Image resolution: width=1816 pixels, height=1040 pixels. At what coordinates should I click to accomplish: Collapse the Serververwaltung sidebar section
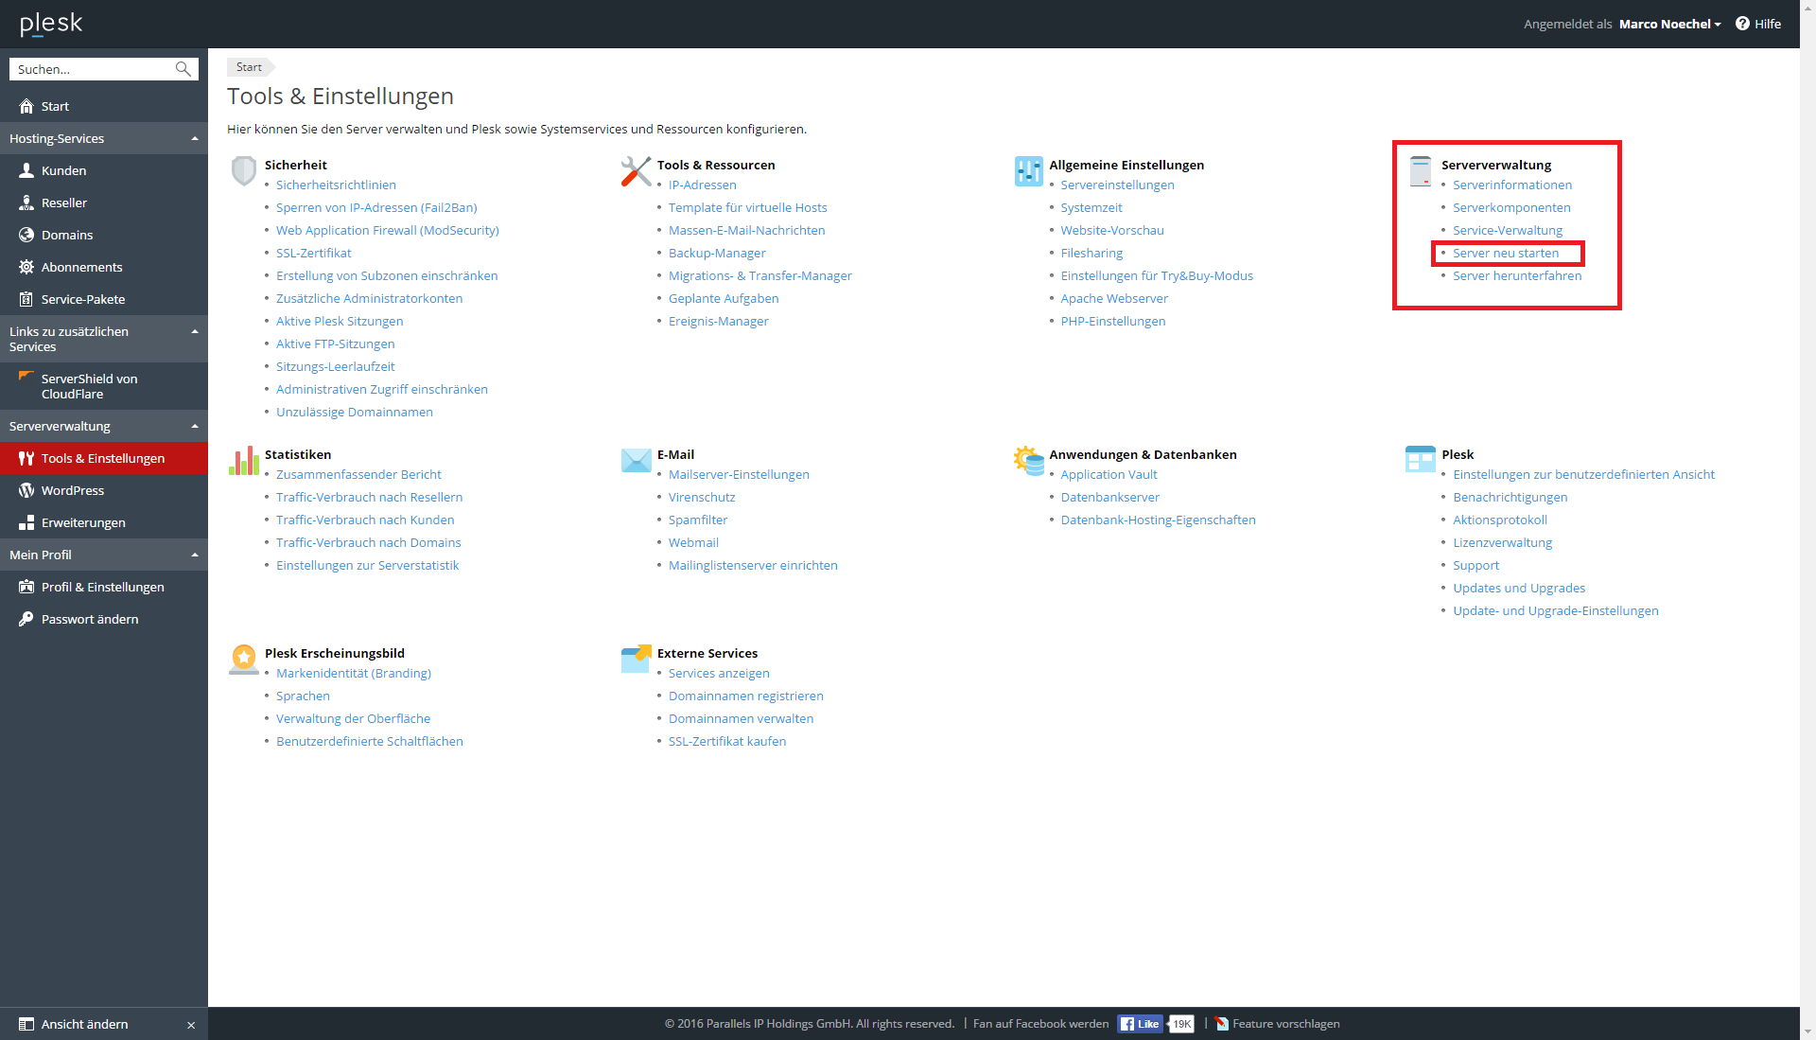tap(195, 426)
